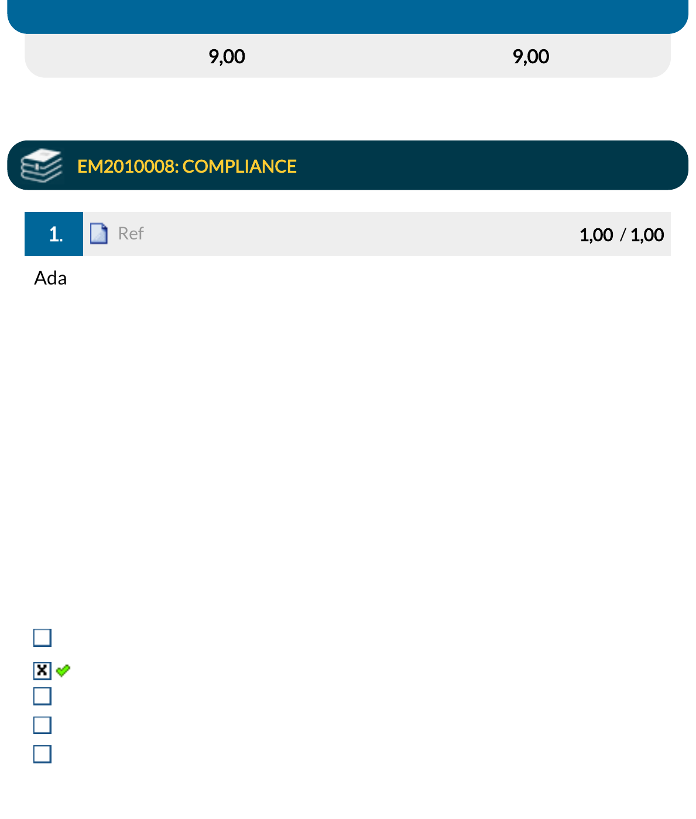Tick the third answer checkbox

42,696
